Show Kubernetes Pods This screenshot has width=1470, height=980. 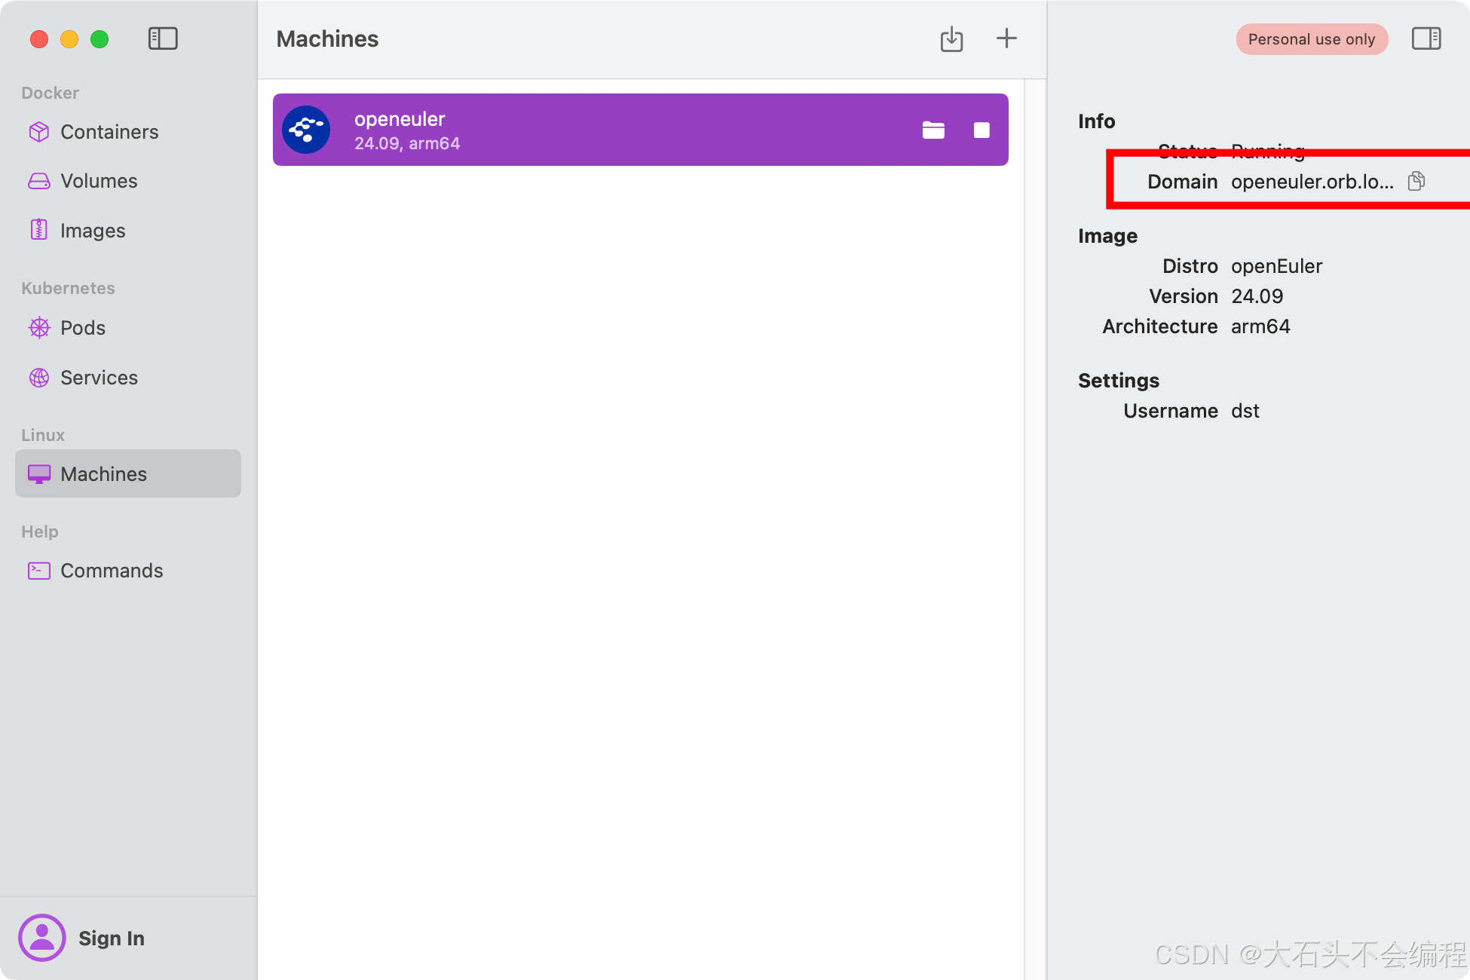point(83,328)
